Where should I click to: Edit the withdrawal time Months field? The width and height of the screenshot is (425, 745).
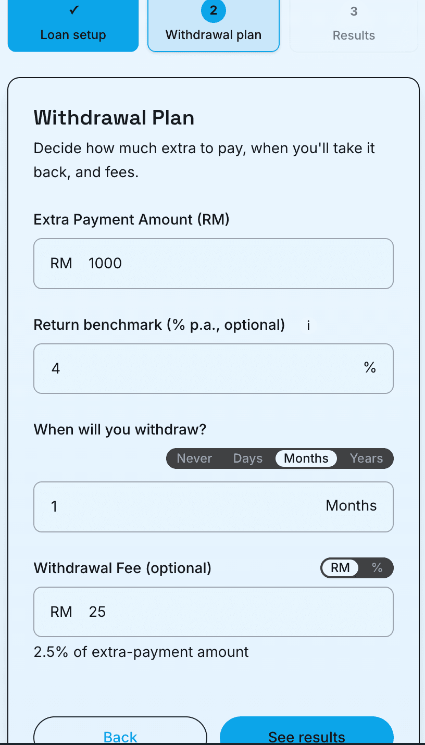[182, 507]
